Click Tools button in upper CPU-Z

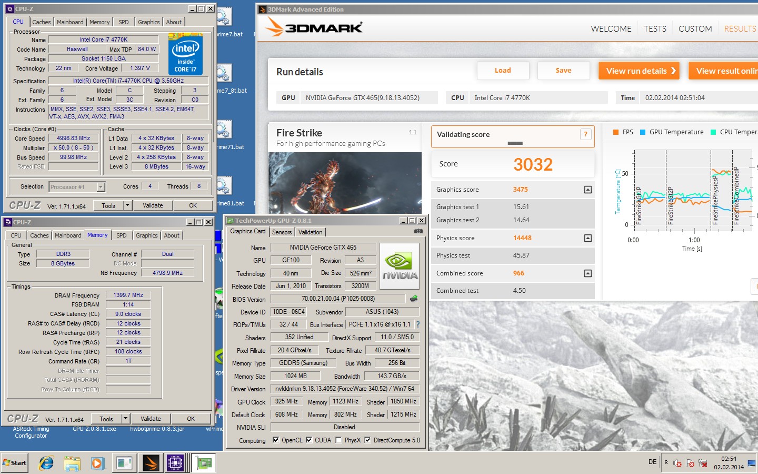(108, 205)
